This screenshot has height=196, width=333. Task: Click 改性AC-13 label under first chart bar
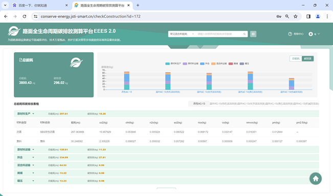[x=126, y=92]
